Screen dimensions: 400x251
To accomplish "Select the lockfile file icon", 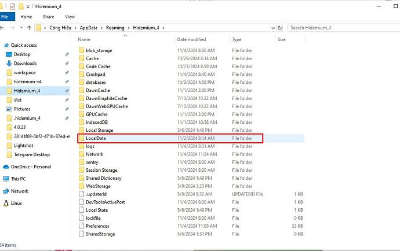I will pos(81,218).
